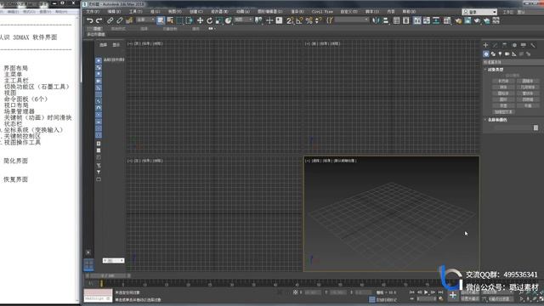Toggle the 2.5D Snaps button
Viewport: 544px width, 306px height.
pyautogui.click(x=290, y=20)
